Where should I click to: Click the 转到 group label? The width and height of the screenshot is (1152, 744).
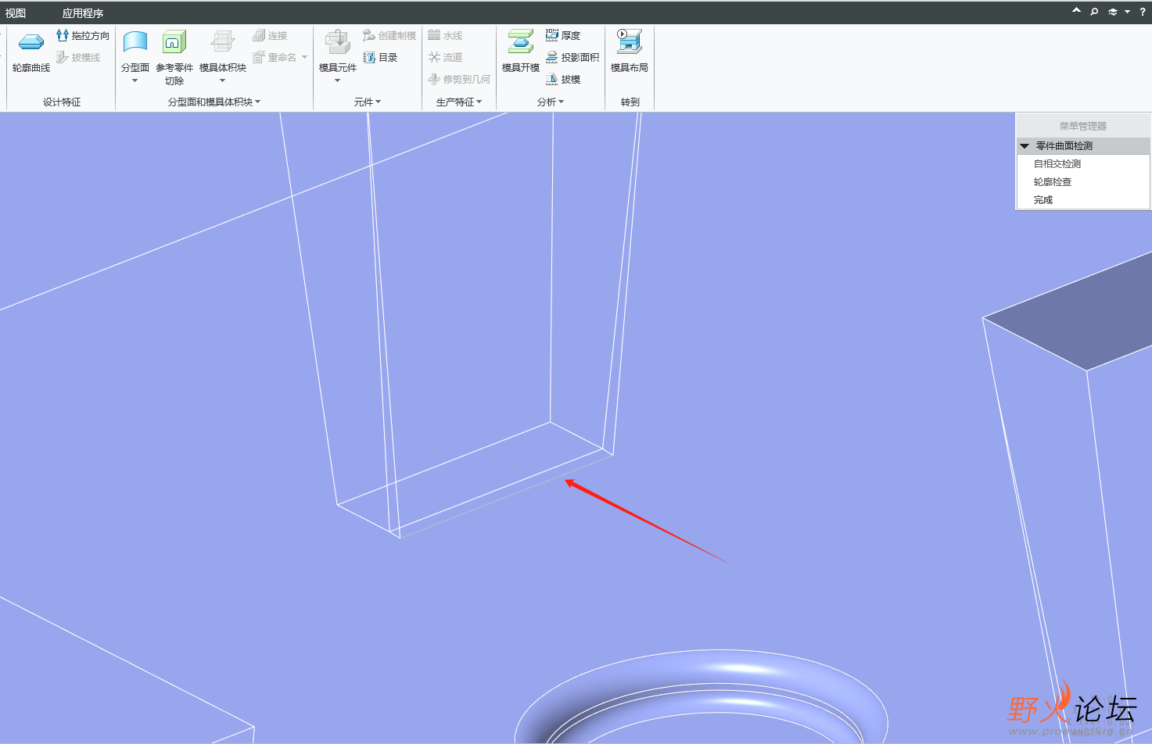click(630, 102)
